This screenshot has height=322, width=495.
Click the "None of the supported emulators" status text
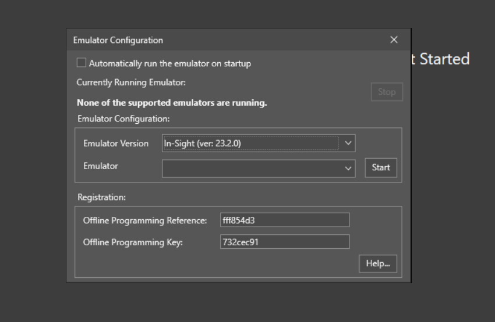(172, 103)
